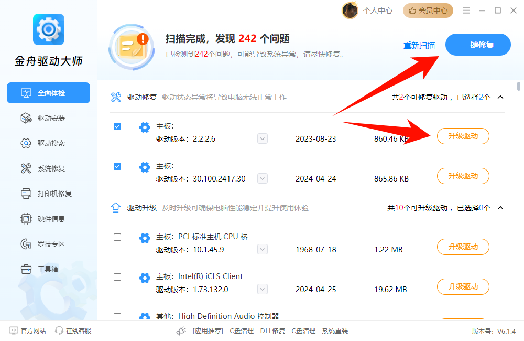Open the 会员中心 button
This screenshot has height=341, width=524.
(428, 10)
